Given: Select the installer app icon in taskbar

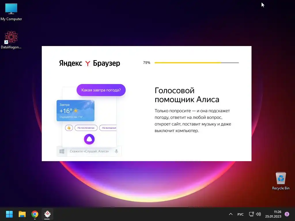Looking at the screenshot, I should click(48, 214).
